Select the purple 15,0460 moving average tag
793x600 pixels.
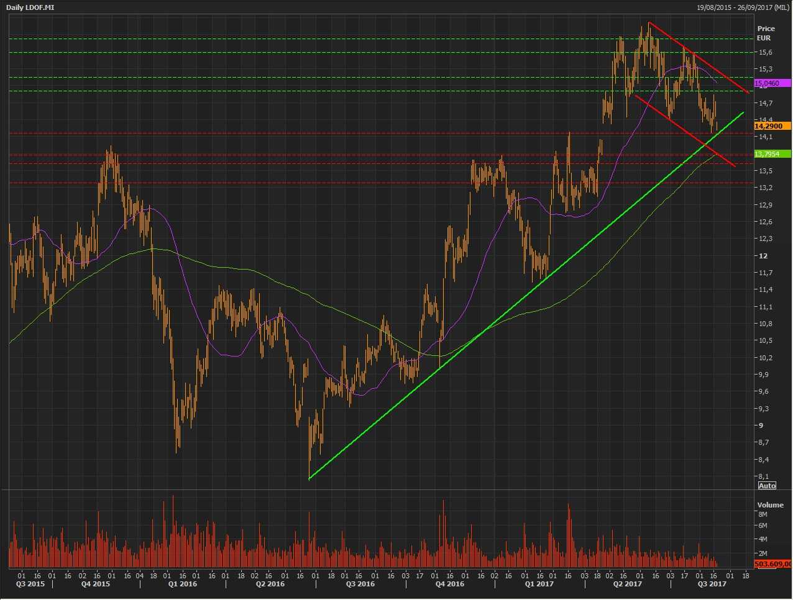pos(772,83)
